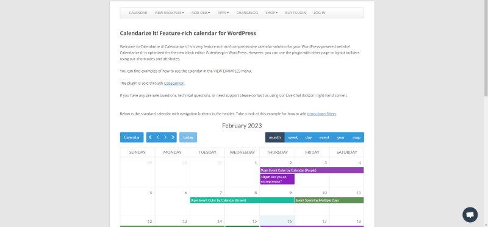The width and height of the screenshot is (488, 227).
Task: Switch to week view tab
Action: coord(293,137)
